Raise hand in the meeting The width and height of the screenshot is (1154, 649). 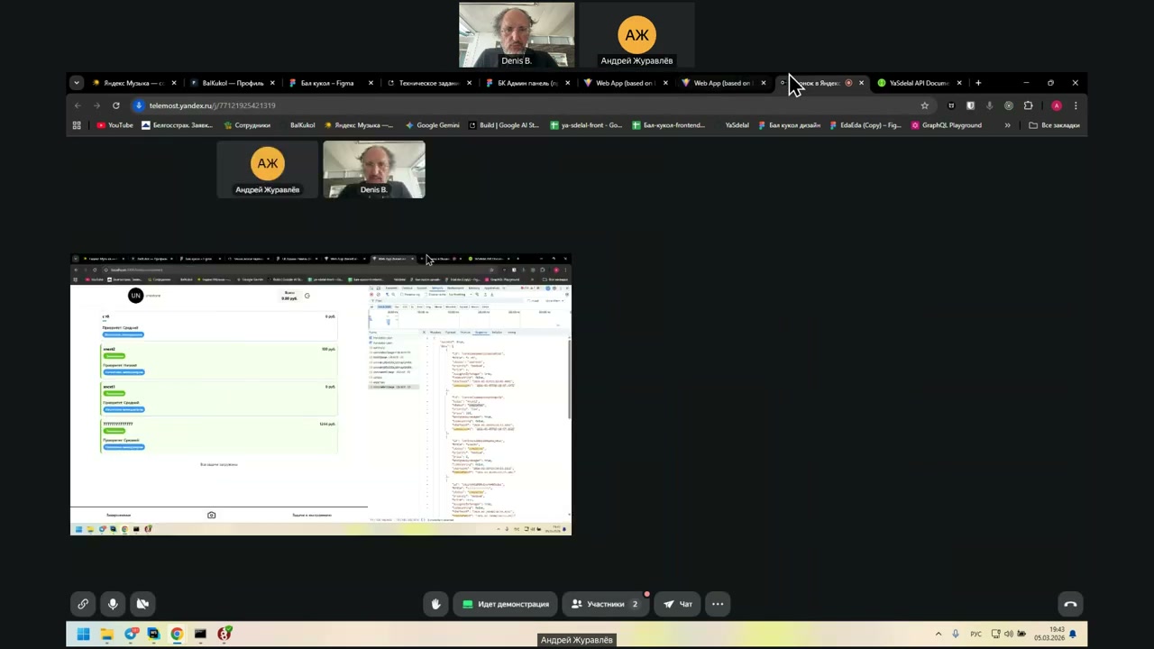[x=435, y=604]
